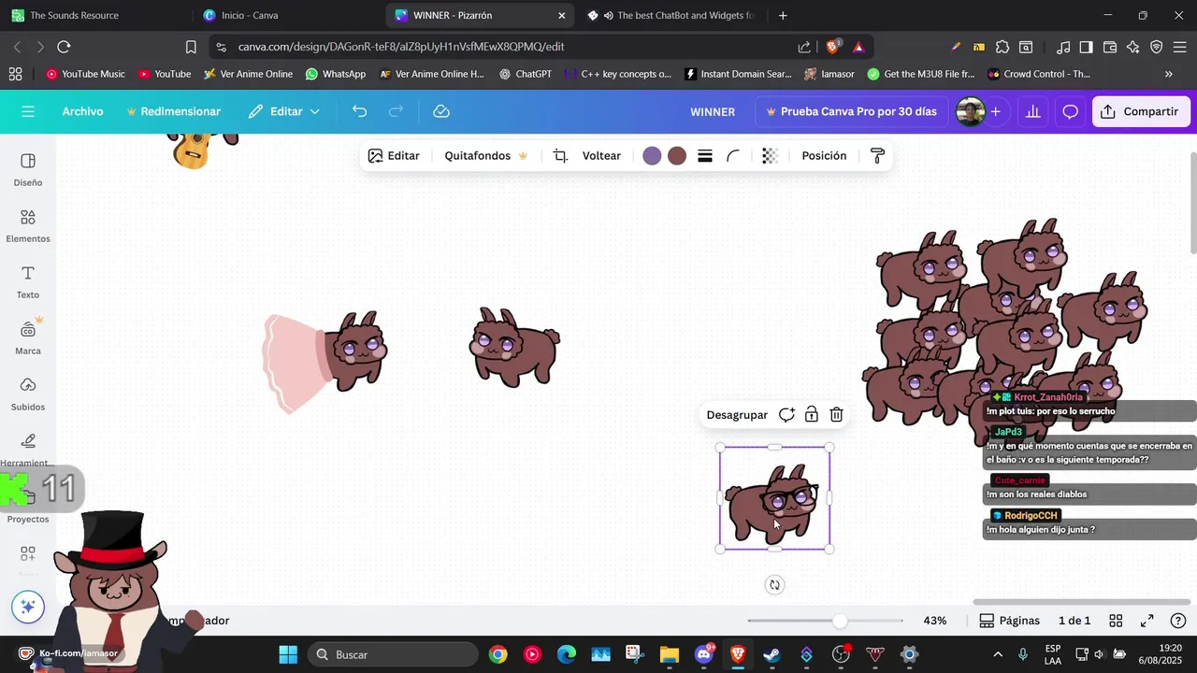Select the copy style paint roller icon
Viewport: 1197px width, 673px height.
point(877,156)
